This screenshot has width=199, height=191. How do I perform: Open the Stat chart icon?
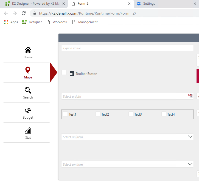tap(28, 130)
